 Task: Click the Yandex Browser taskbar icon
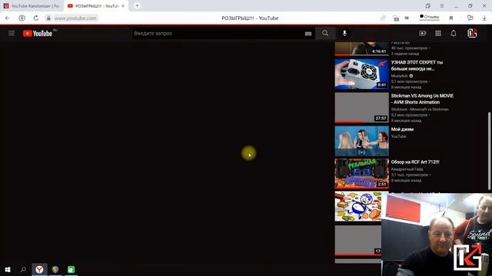click(x=39, y=269)
